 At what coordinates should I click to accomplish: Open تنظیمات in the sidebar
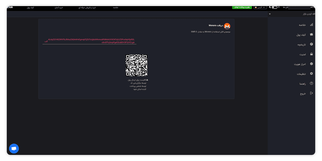tap(302, 74)
